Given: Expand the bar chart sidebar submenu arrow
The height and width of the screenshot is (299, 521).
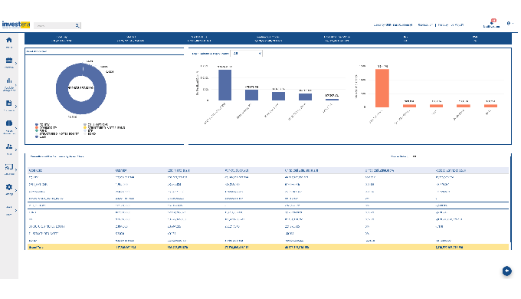Looking at the screenshot, I should (16, 85).
